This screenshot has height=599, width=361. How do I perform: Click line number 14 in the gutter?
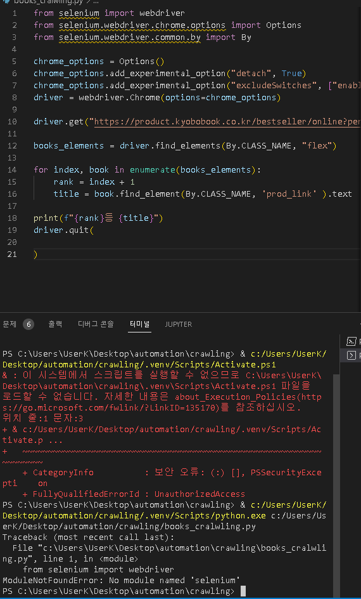12,169
